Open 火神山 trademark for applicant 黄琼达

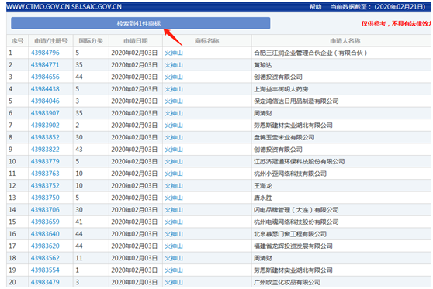tap(174, 65)
